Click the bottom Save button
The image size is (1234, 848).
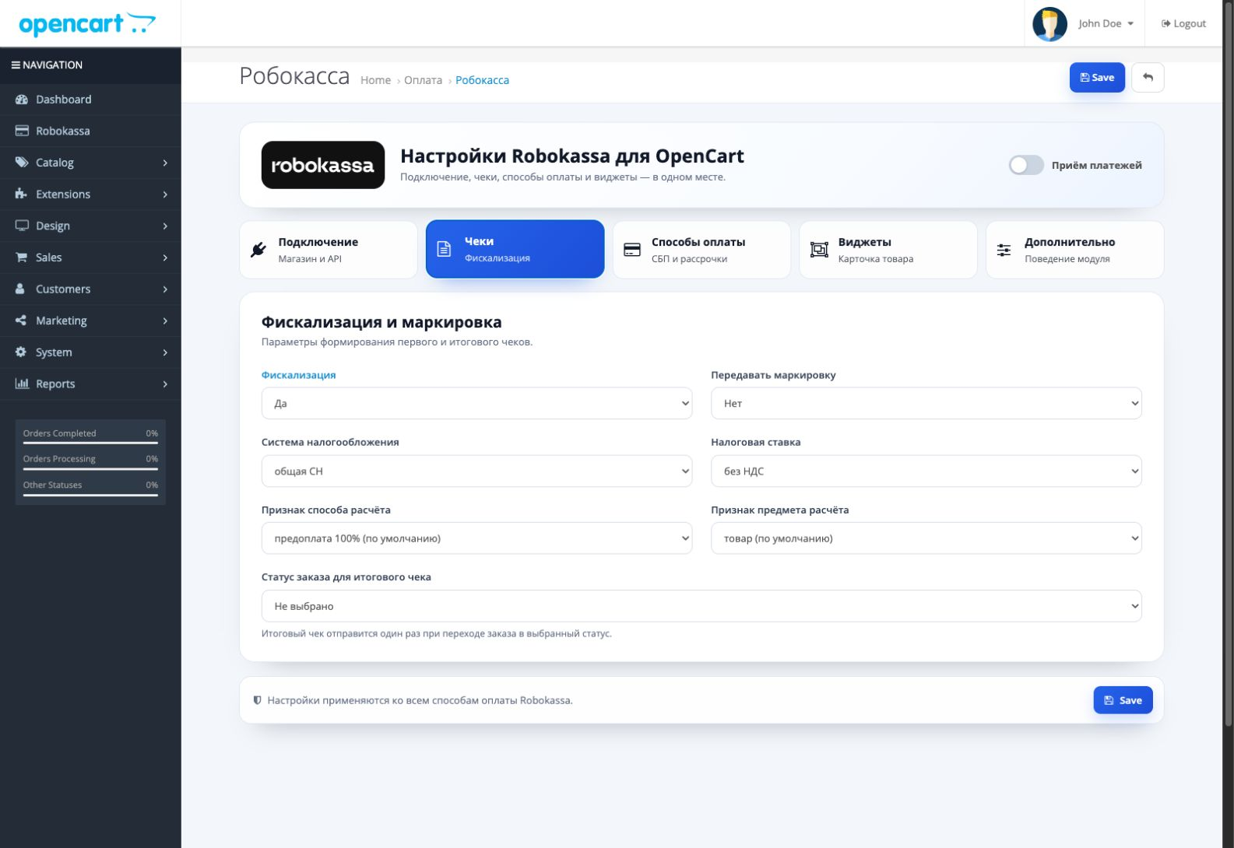click(1123, 700)
